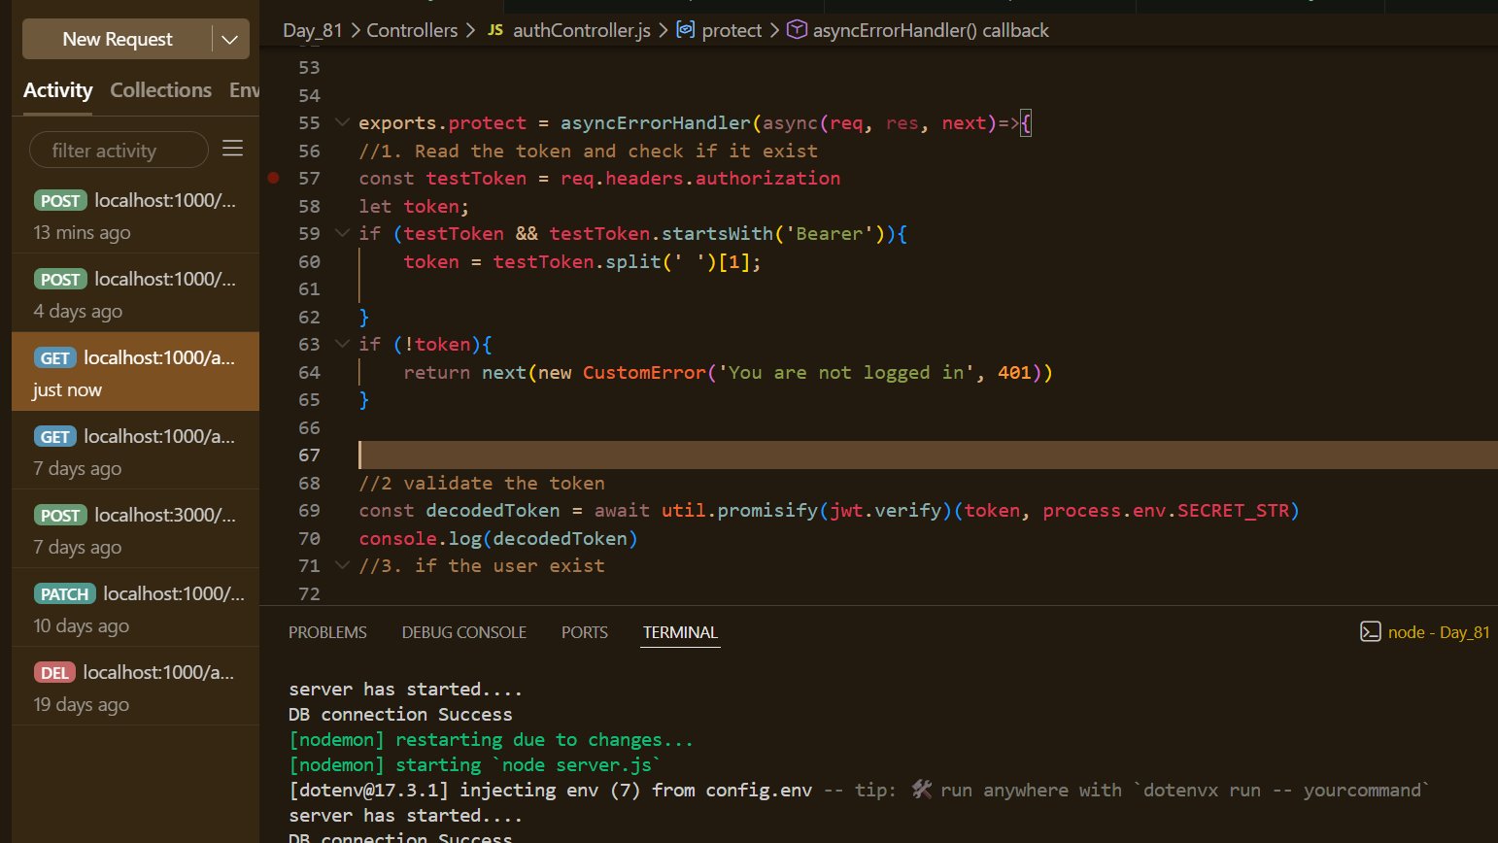Collapse the code fold at line 55
Viewport: 1498px width, 843px height.
341,123
